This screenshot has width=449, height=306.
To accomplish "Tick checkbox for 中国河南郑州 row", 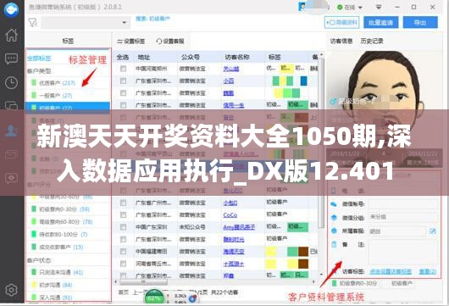I will click(x=123, y=69).
